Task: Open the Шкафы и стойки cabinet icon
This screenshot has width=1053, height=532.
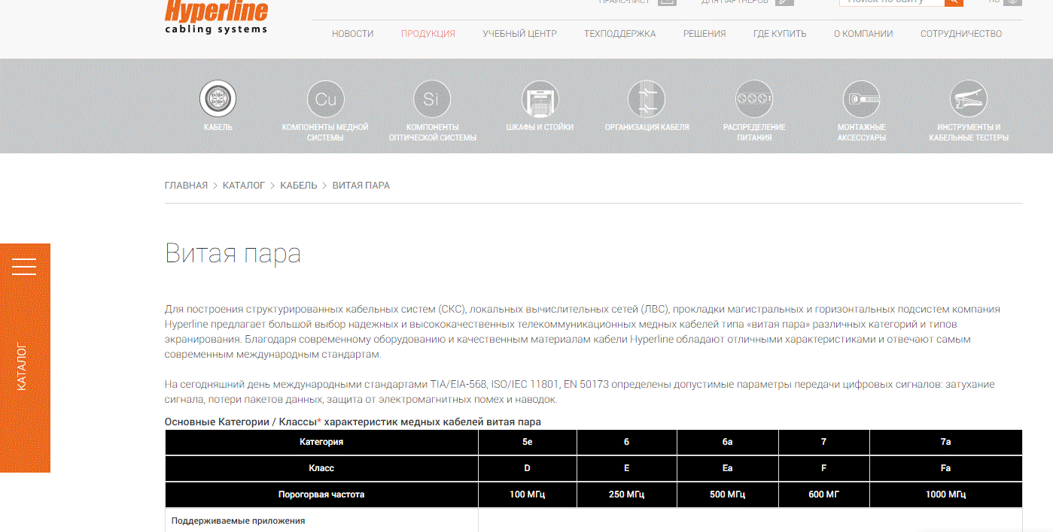Action: (540, 98)
